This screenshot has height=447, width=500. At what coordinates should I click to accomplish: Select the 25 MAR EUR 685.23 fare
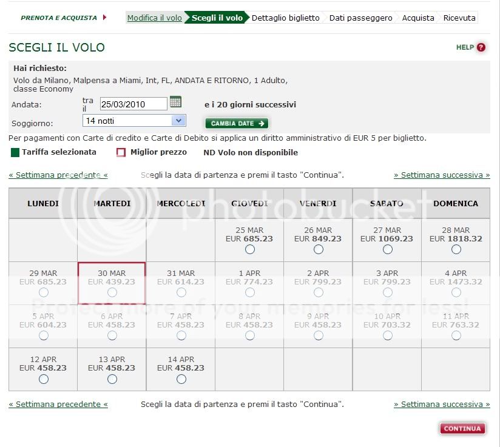[x=250, y=249]
